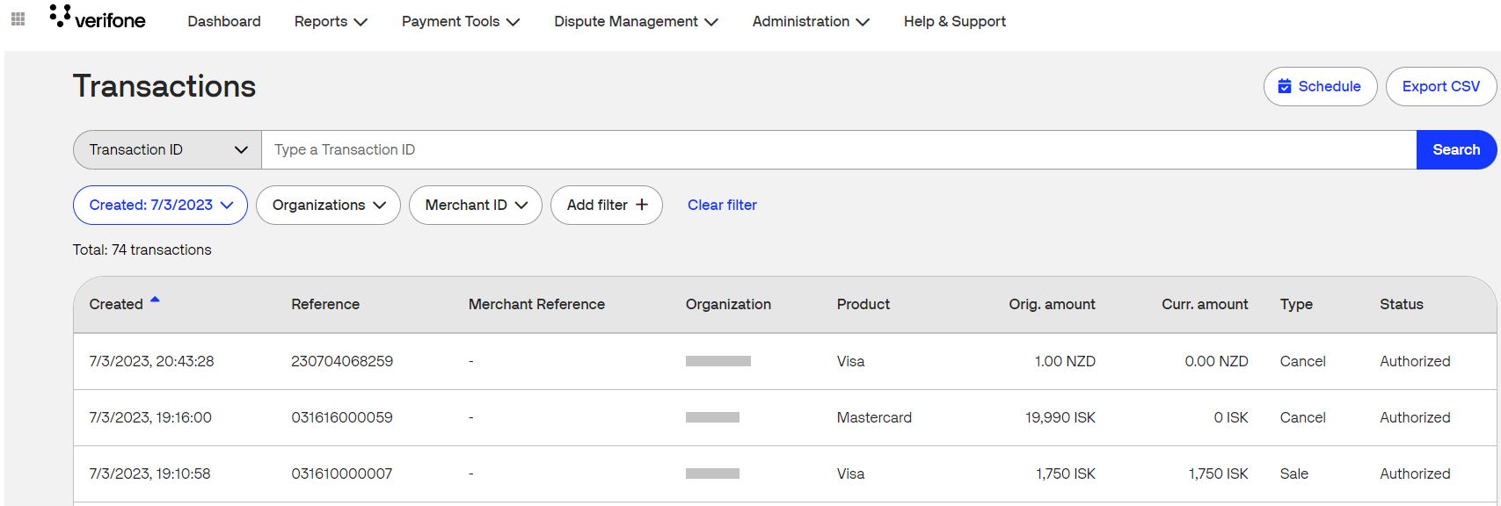1501x506 pixels.
Task: Open the Administration menu
Action: pos(810,21)
